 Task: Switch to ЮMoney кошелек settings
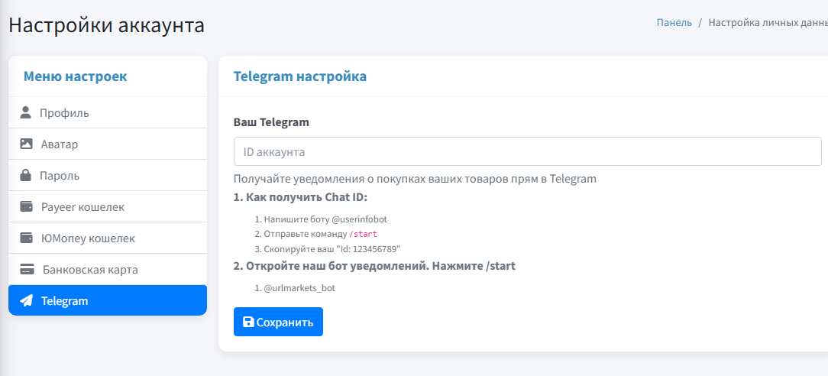coord(88,238)
